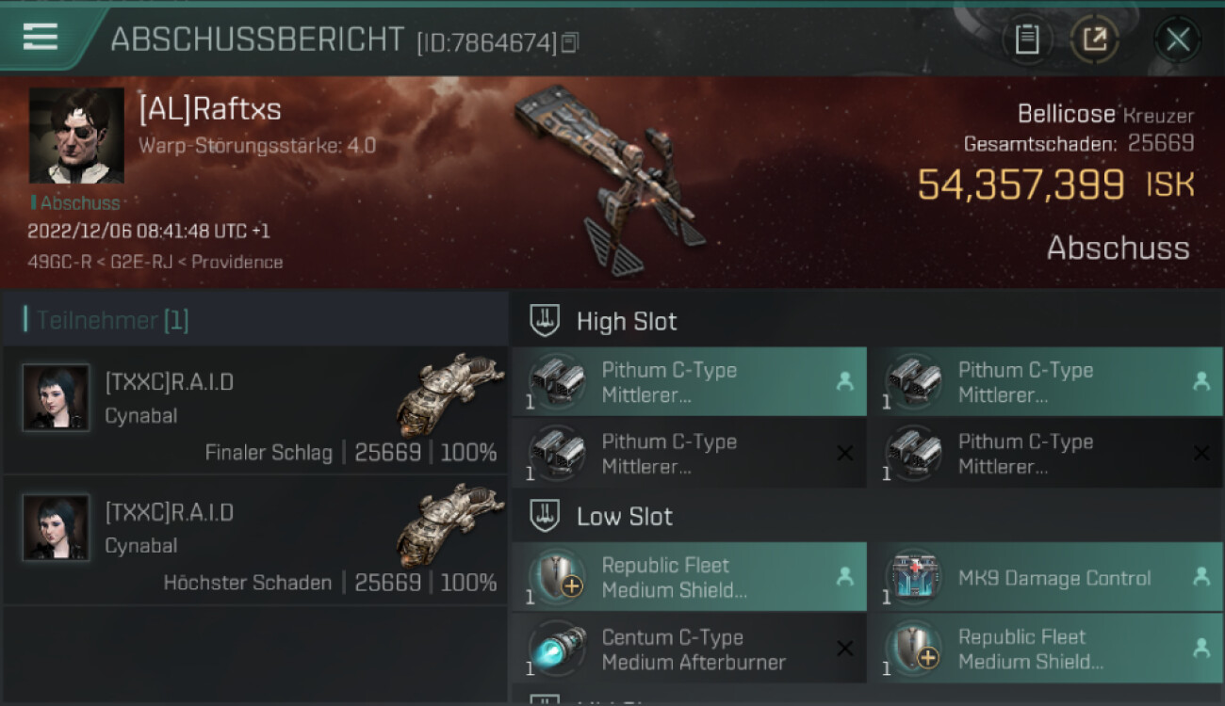Select the Centum C-Type Medium Afterburner icon
This screenshot has width=1225, height=706.
558,649
